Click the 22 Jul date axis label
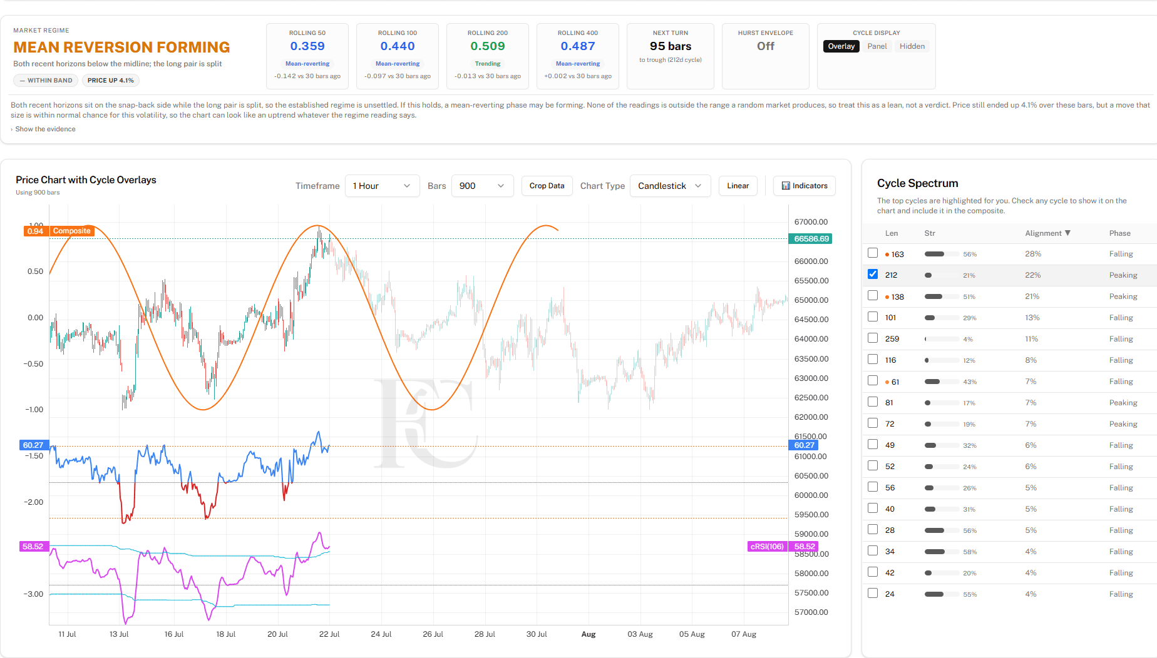The image size is (1157, 658). [x=329, y=634]
